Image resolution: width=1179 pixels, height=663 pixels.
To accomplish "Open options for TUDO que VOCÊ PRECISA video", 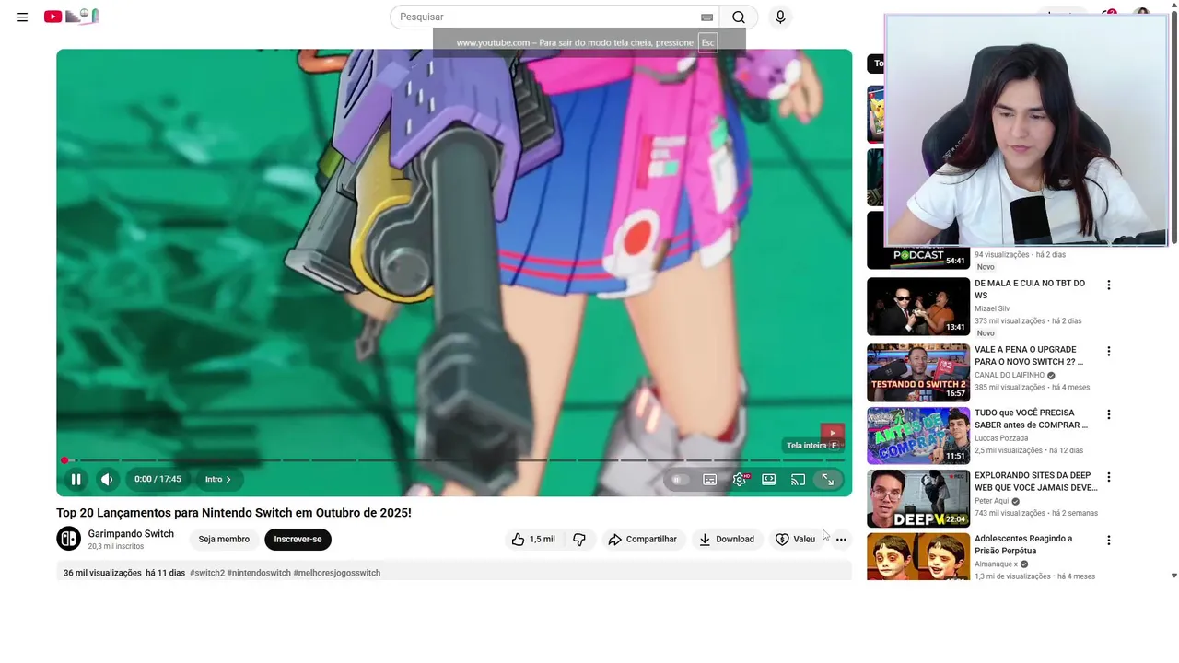I will (x=1109, y=414).
